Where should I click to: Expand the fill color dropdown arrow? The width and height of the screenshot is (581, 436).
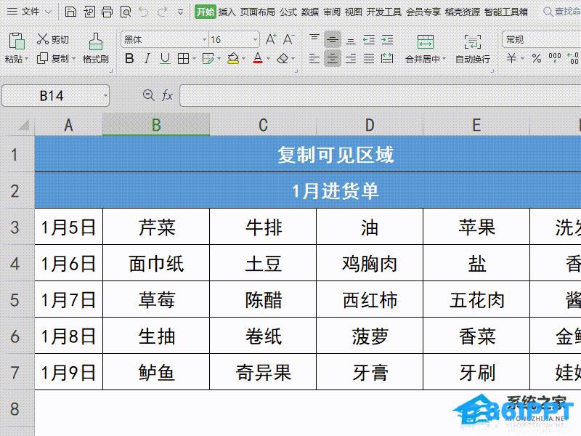(243, 59)
